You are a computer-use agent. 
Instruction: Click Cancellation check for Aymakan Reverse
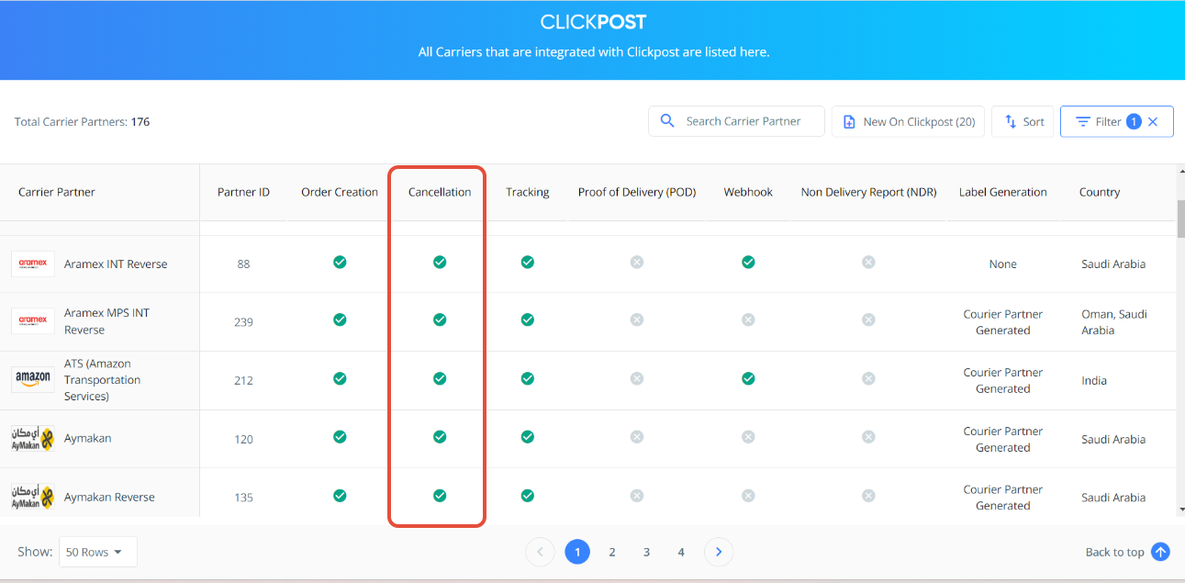pyautogui.click(x=440, y=496)
